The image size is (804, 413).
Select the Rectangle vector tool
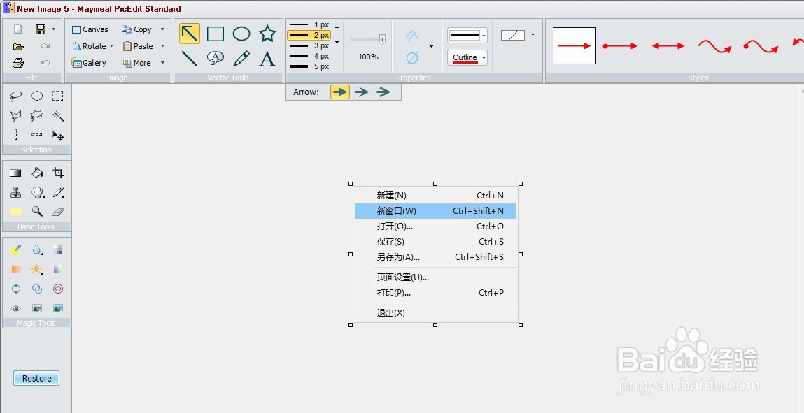click(x=216, y=34)
